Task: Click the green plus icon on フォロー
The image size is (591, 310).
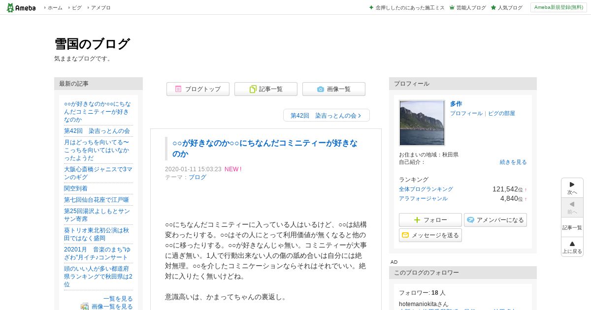Action: (417, 220)
